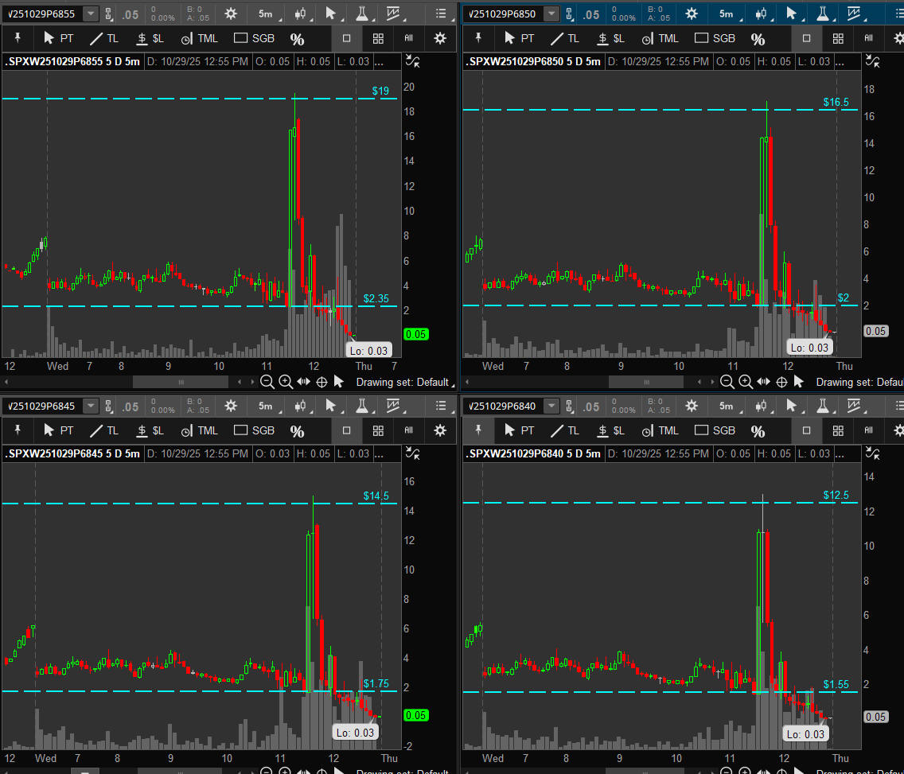
Task: Zoom out on the P6855 chart
Action: pos(267,382)
